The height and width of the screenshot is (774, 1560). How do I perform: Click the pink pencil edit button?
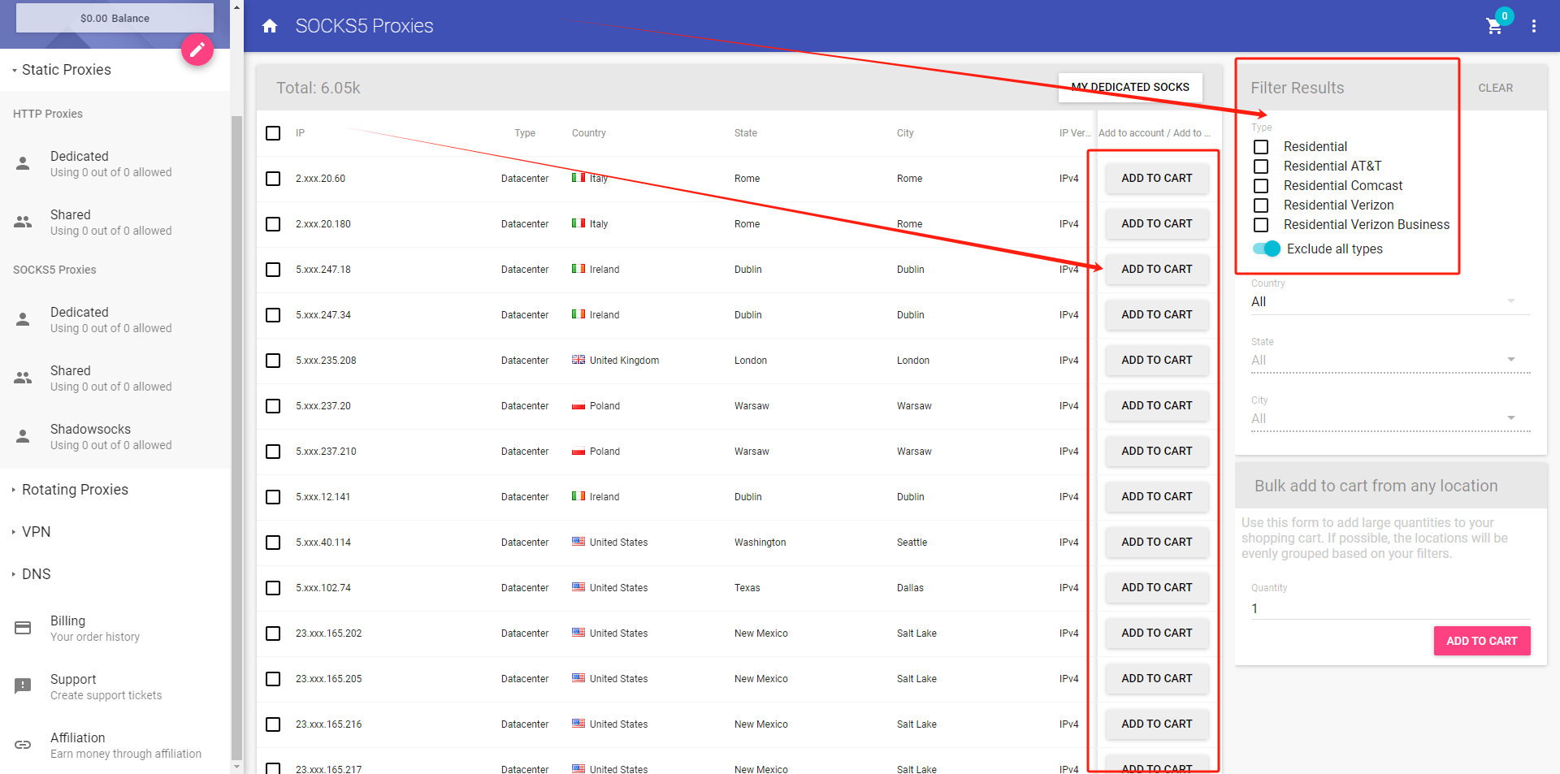pos(197,50)
